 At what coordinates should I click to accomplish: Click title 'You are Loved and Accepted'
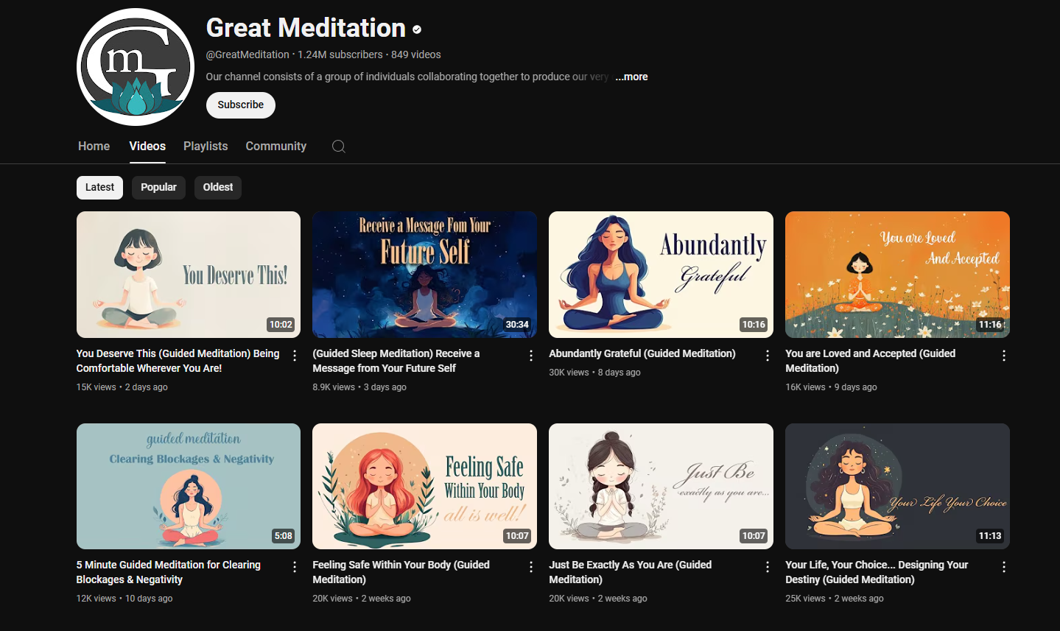870,361
